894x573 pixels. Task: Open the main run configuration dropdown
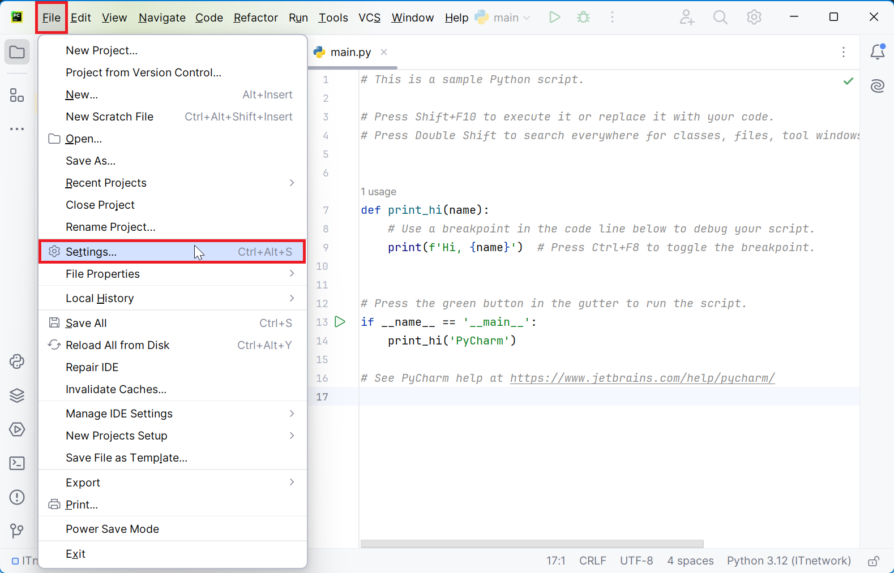click(x=506, y=18)
